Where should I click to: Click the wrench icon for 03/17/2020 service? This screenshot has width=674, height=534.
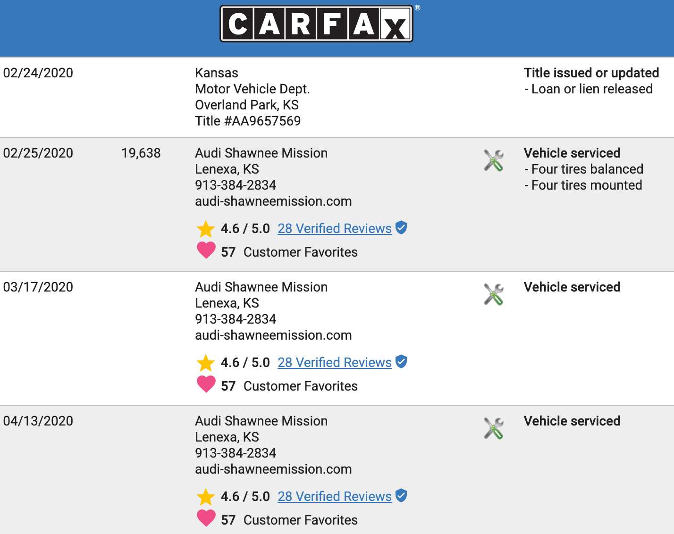pos(494,294)
